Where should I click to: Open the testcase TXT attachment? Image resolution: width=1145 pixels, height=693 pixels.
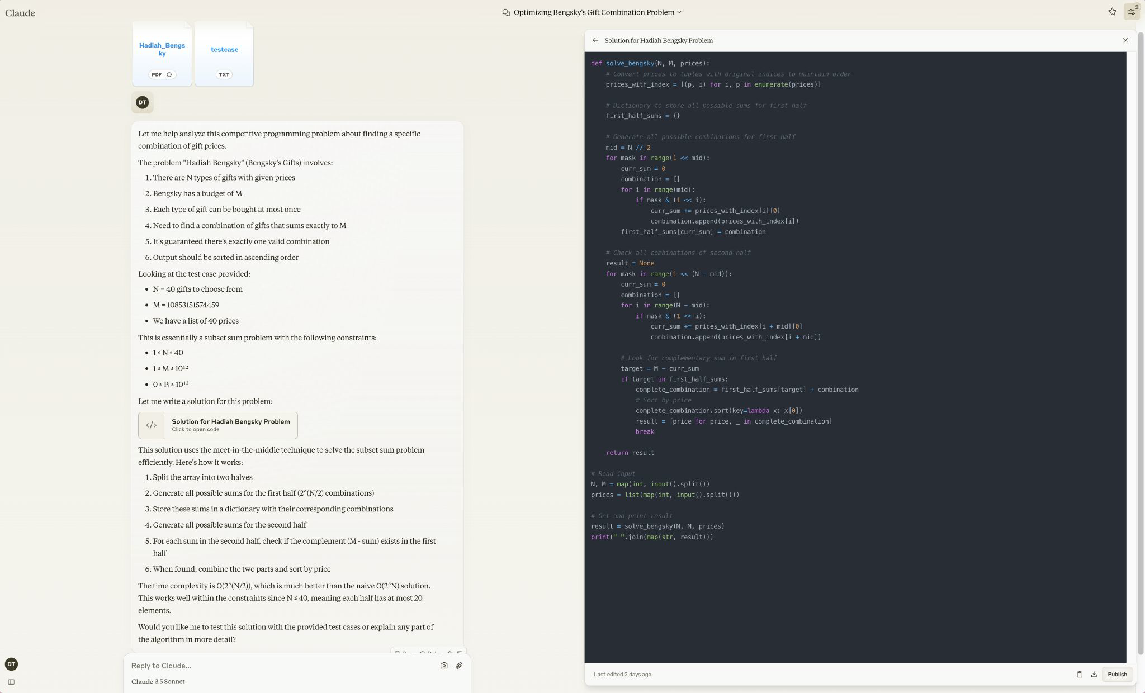[224, 50]
